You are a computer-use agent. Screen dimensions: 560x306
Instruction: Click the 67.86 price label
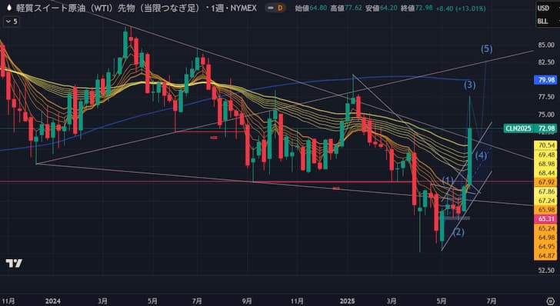click(x=545, y=191)
